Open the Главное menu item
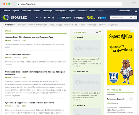139x115 pixels. [x=6, y=11]
